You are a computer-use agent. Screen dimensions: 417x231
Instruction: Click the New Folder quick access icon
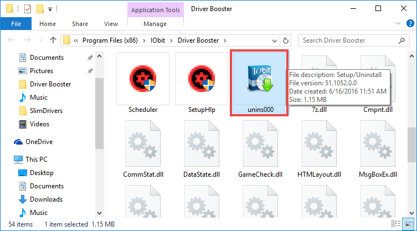[40, 9]
